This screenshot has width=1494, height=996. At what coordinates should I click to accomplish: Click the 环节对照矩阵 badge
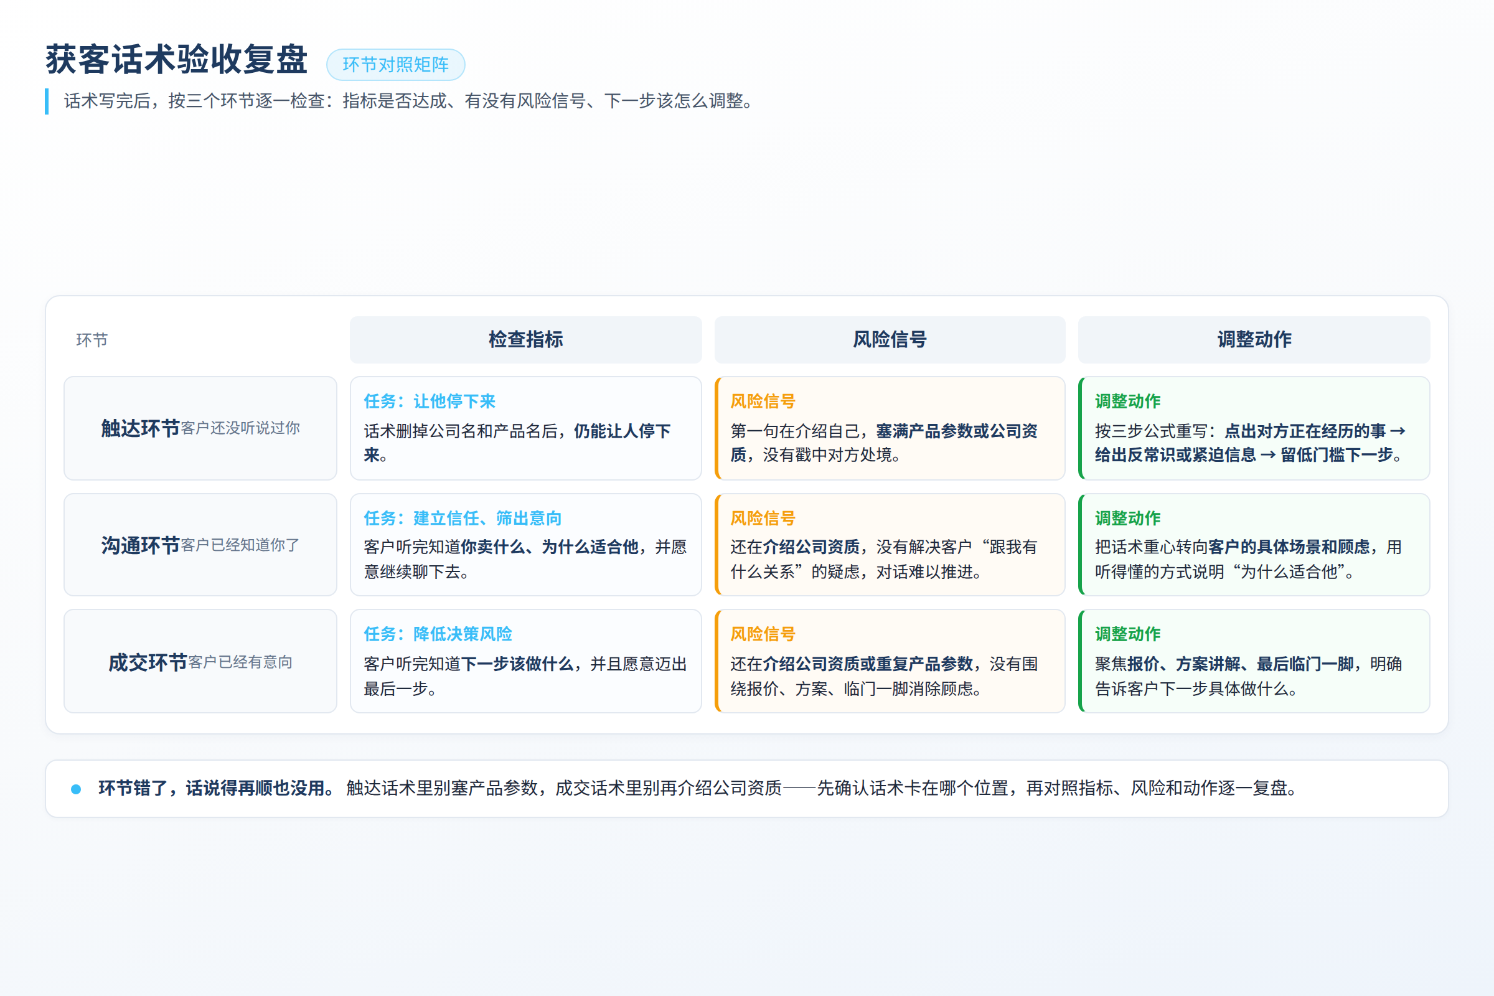pyautogui.click(x=395, y=65)
